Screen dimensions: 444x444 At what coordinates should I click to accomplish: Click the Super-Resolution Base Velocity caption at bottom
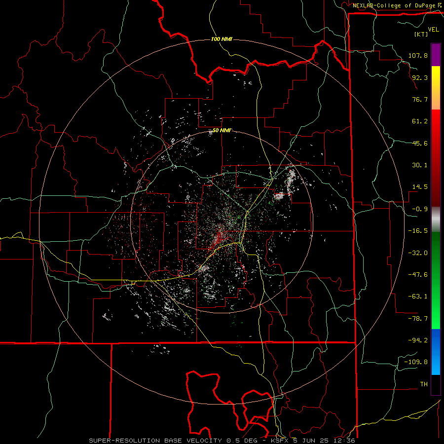(x=222, y=441)
